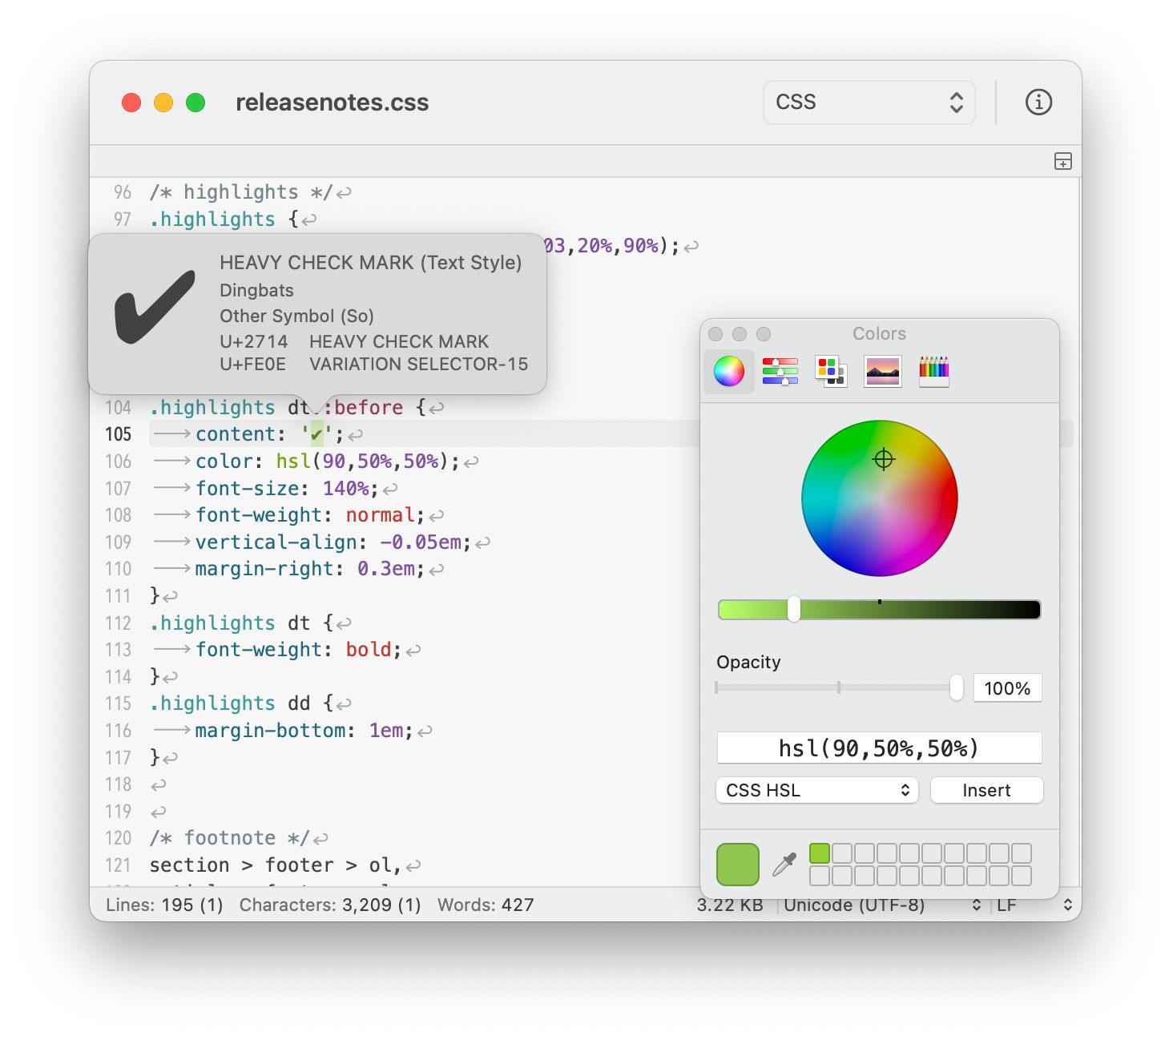The height and width of the screenshot is (1040, 1173).
Task: Click the 3.22 KB file size in status bar
Action: pos(730,905)
